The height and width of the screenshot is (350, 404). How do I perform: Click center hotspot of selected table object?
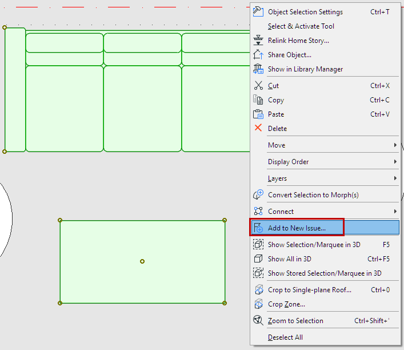click(142, 261)
